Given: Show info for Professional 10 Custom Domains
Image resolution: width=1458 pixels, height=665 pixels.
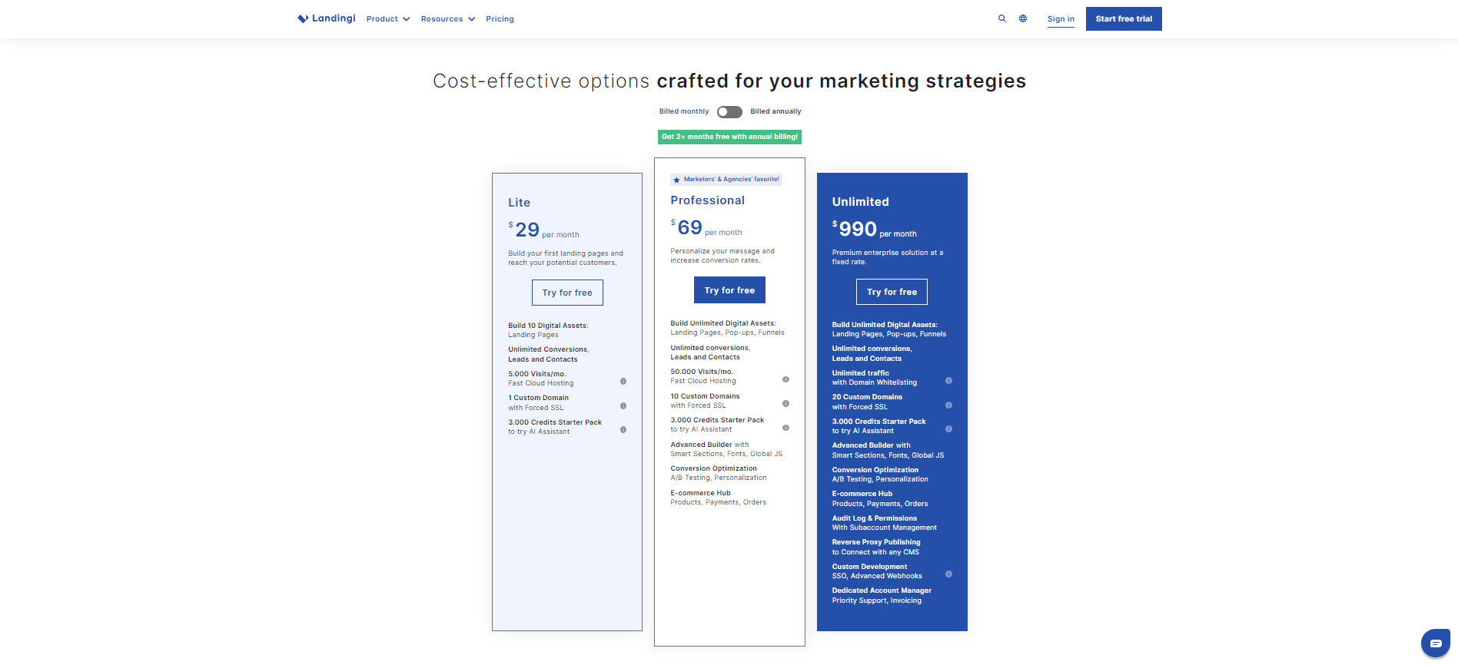Looking at the screenshot, I should pos(785,404).
